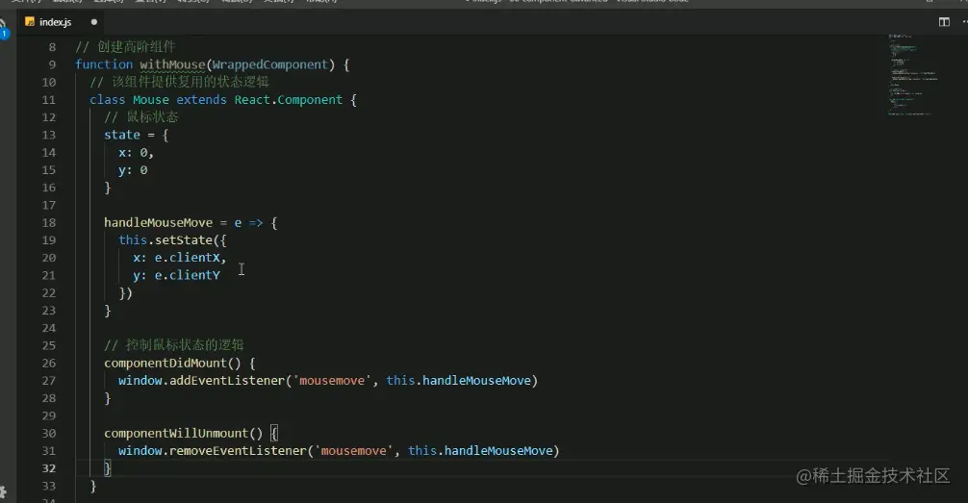The image size is (968, 503).
Task: Click 'addEventListener' on line 27
Action: click(226, 381)
